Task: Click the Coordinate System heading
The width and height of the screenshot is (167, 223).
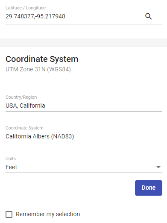Action: 42,59
